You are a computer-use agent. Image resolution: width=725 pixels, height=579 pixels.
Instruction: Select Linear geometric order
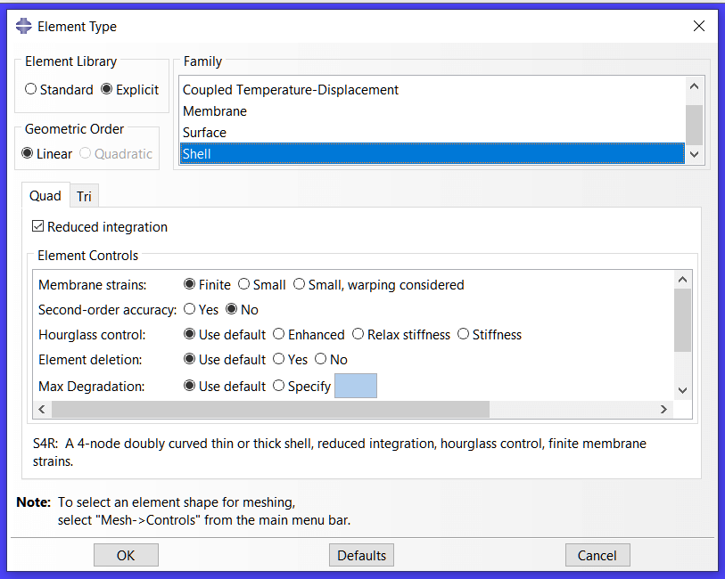click(x=27, y=153)
